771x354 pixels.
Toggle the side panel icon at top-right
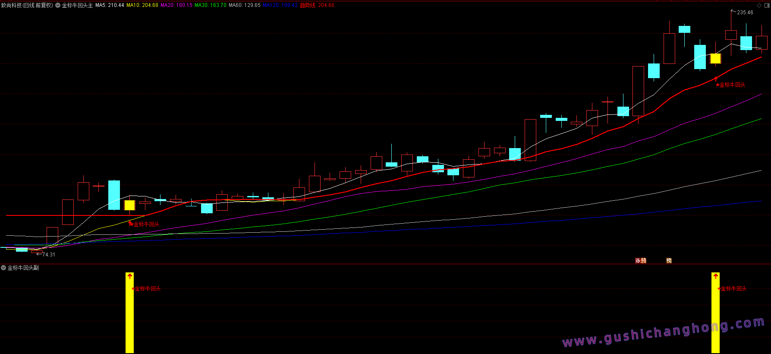(766, 6)
